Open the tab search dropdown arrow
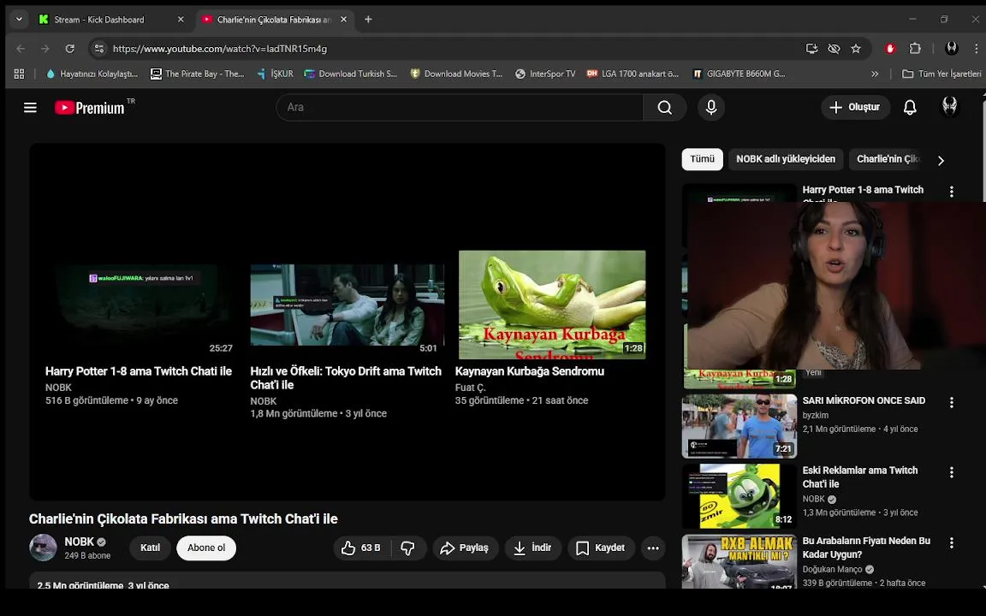The height and width of the screenshot is (616, 986). (x=19, y=20)
